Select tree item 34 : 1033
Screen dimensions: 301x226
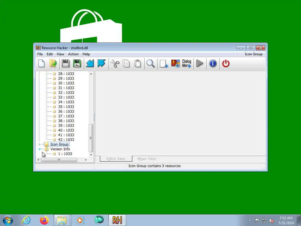pyautogui.click(x=66, y=102)
